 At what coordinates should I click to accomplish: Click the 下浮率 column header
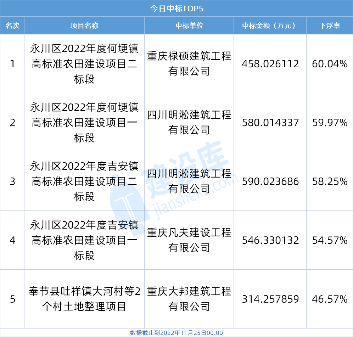[330, 26]
